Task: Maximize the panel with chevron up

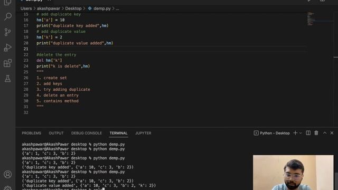Action: click(325, 133)
